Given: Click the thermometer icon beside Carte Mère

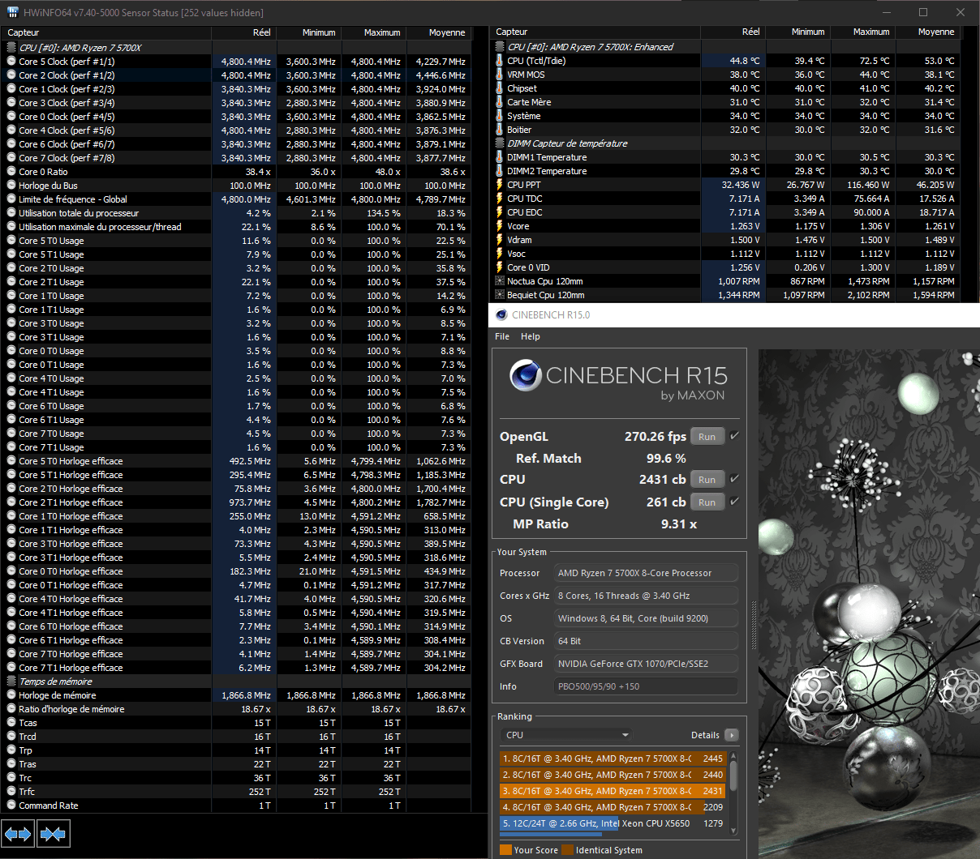Looking at the screenshot, I should 500,101.
